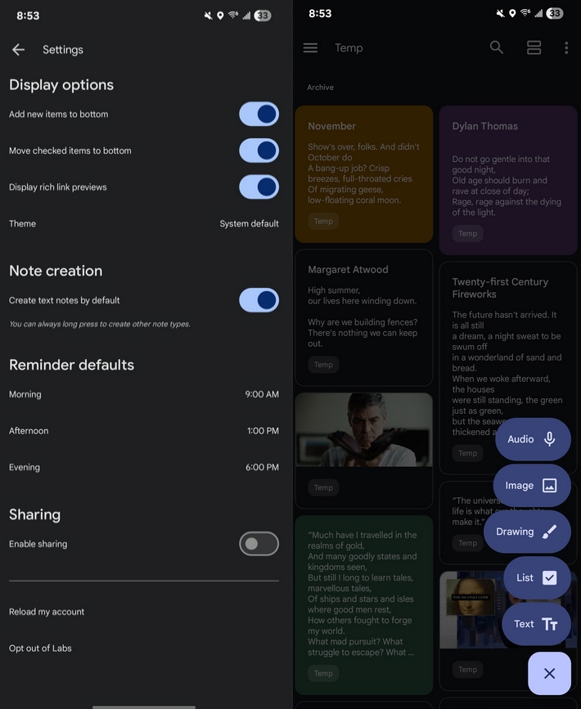This screenshot has width=581, height=709.
Task: Open the three-dot overflow menu
Action: tap(566, 48)
